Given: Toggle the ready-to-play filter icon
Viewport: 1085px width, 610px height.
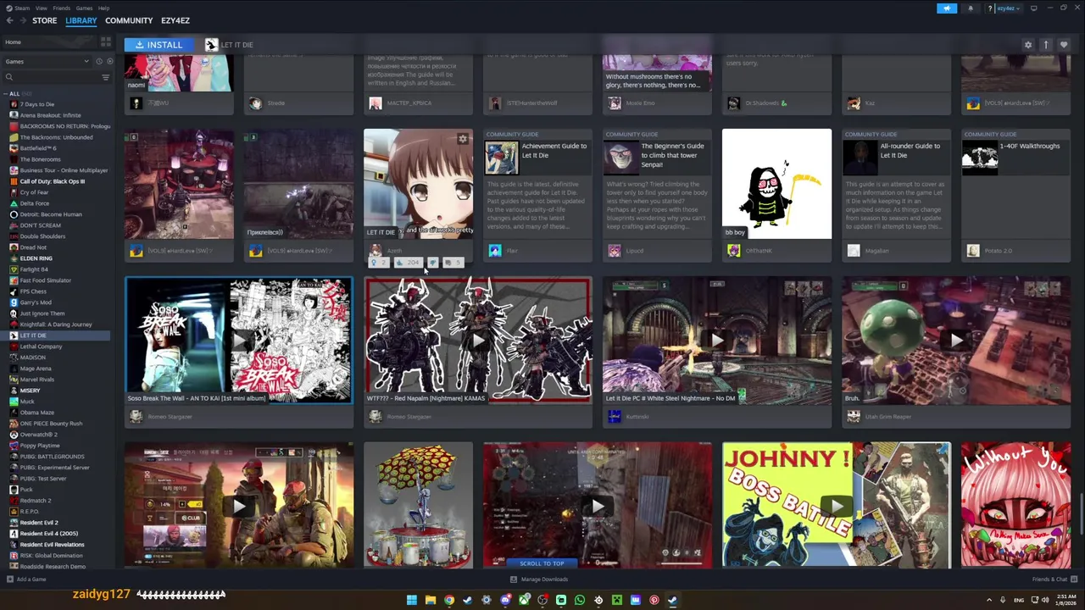Looking at the screenshot, I should (x=109, y=61).
